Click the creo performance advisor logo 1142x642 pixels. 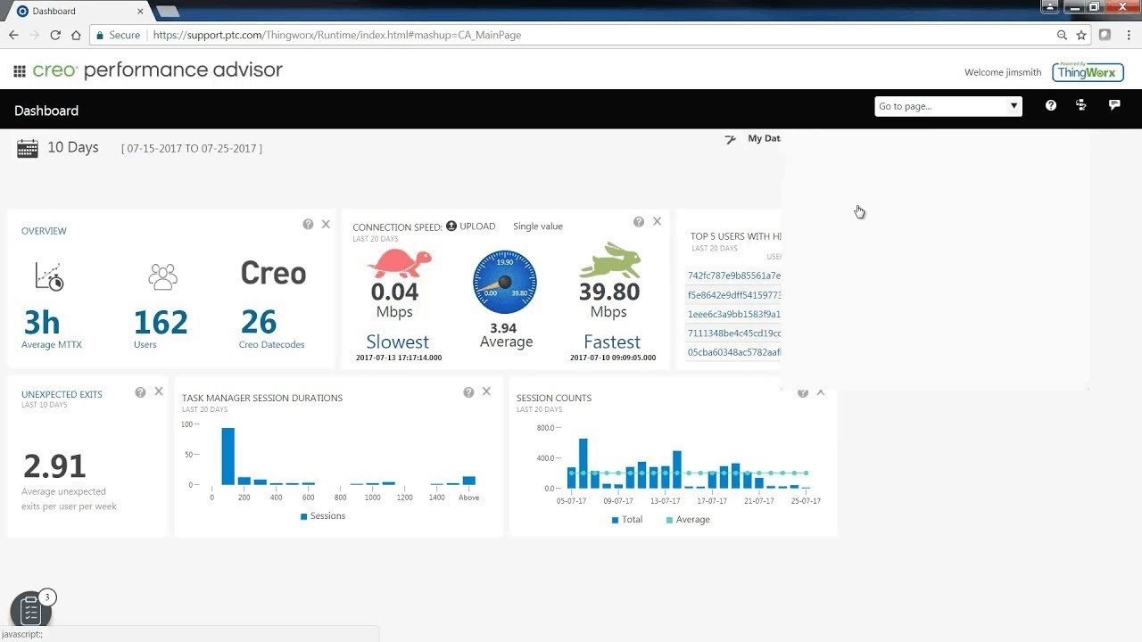coord(157,70)
